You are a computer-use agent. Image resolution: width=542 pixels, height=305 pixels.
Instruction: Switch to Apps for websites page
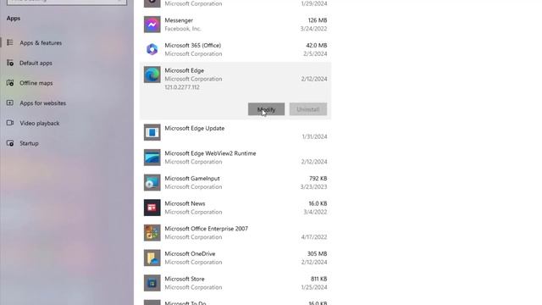point(43,103)
